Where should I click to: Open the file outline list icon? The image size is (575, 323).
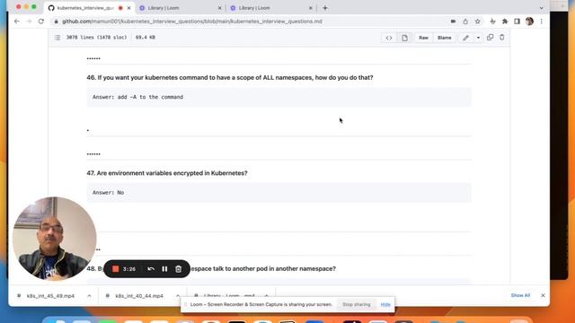(x=57, y=38)
